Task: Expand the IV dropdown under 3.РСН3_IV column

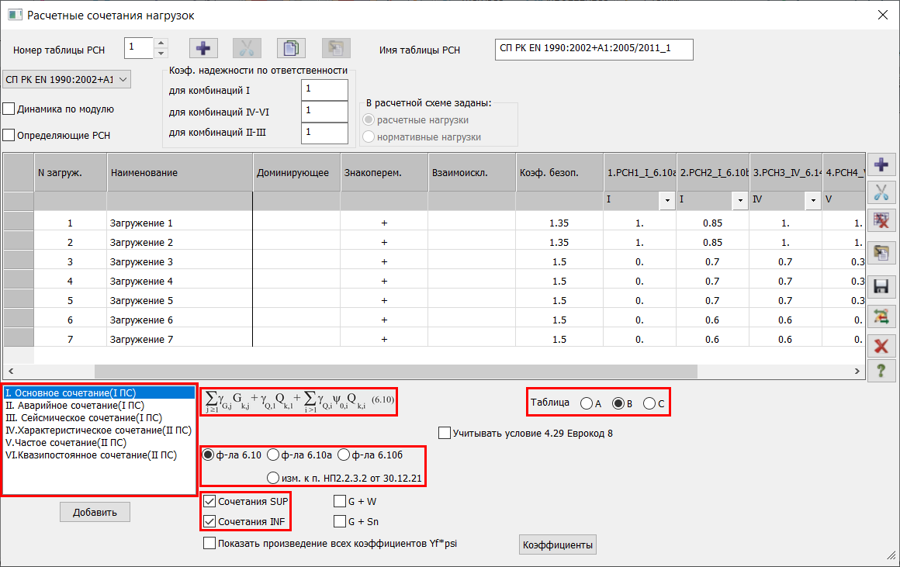Action: pos(812,200)
